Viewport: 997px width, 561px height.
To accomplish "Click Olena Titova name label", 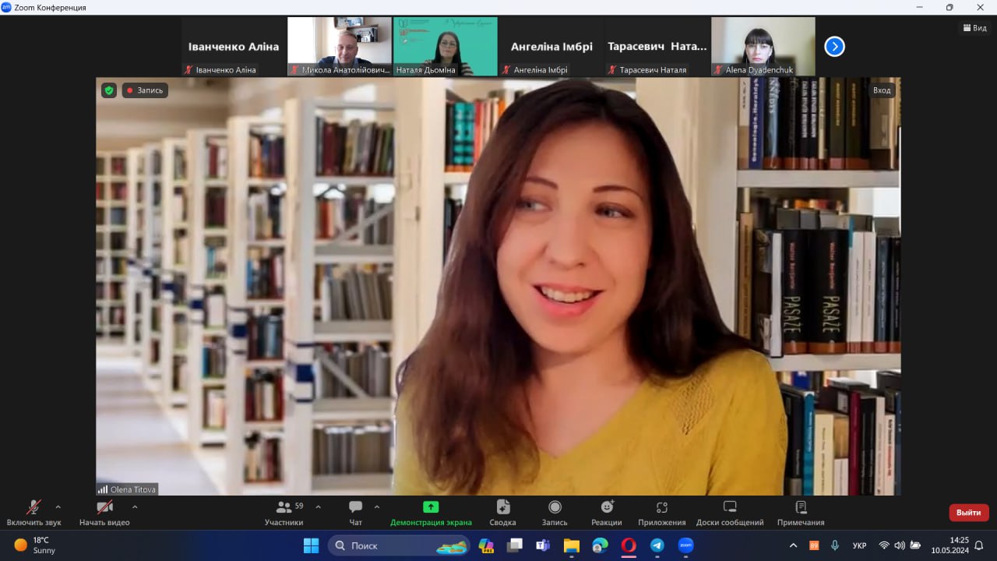I will pyautogui.click(x=133, y=489).
